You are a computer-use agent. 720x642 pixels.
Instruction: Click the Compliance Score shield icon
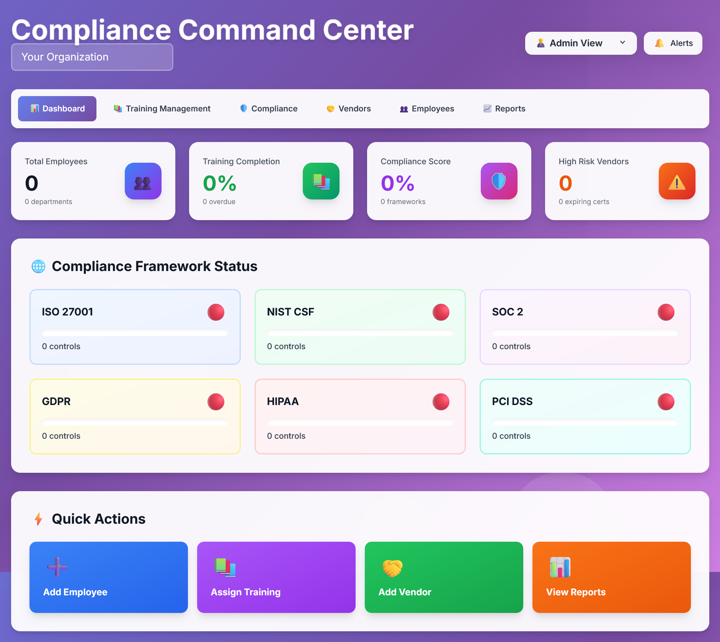tap(499, 181)
